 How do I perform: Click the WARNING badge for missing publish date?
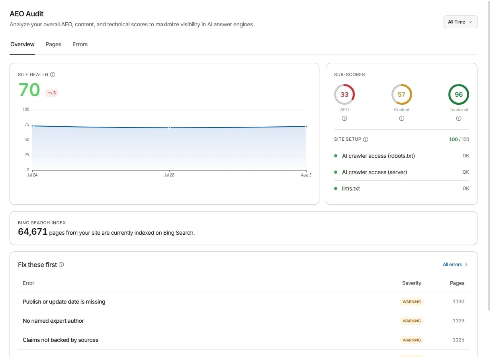[x=412, y=302]
